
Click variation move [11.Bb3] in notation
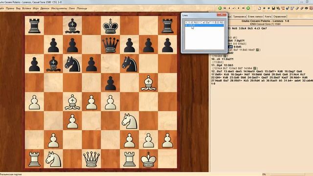click(218, 62)
